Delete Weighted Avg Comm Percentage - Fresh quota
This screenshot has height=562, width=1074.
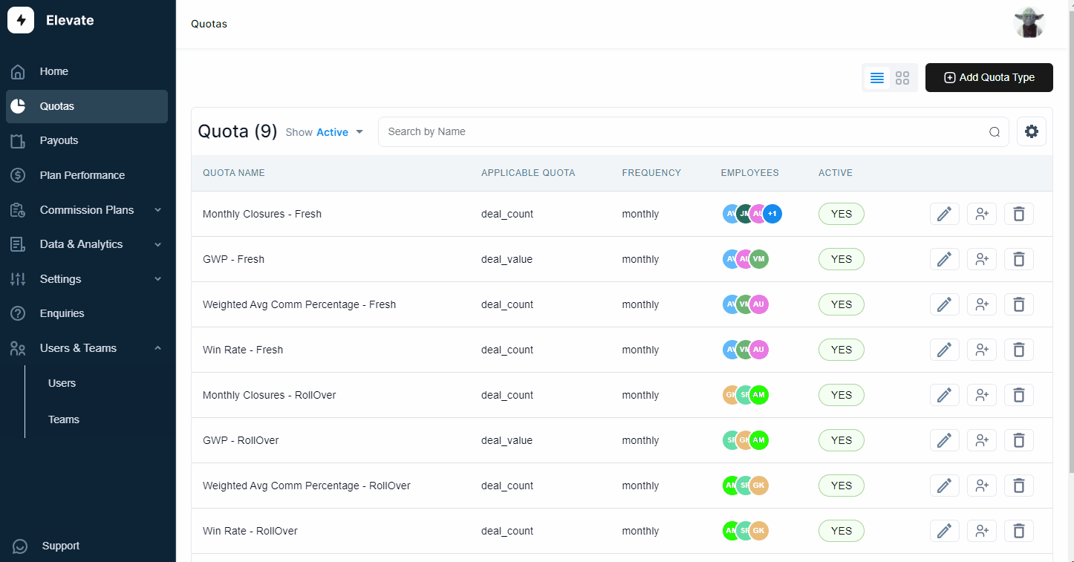point(1019,304)
